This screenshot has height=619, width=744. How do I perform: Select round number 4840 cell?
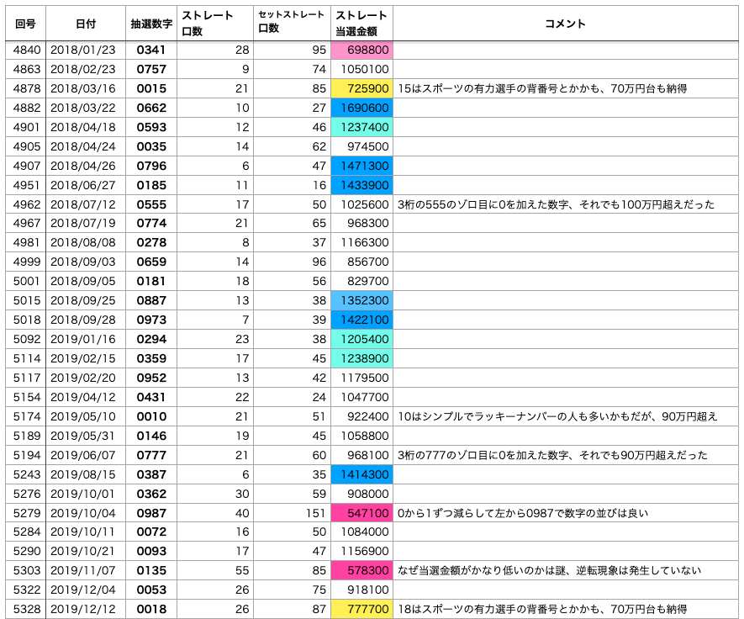(25, 50)
